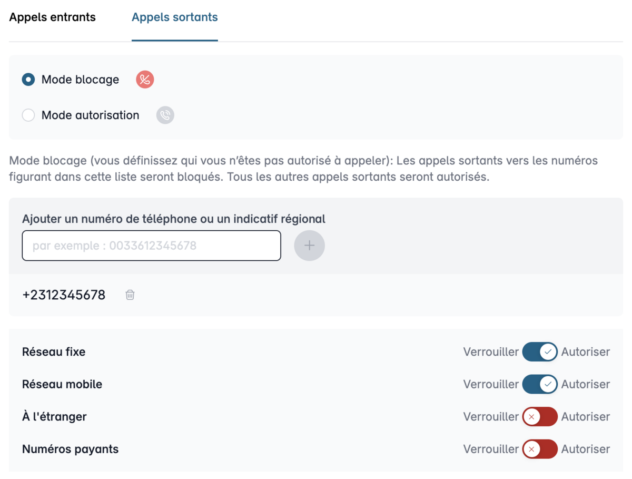The image size is (632, 479).
Task: Enable the Numéros payants switch
Action: 540,449
